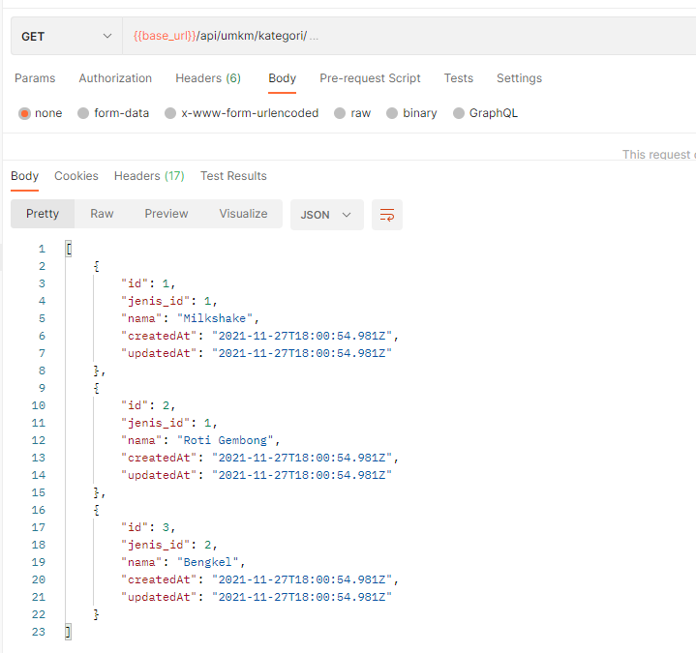Screen dimensions: 696x653
Task: Click the opening brace on line 16
Action: click(x=97, y=510)
